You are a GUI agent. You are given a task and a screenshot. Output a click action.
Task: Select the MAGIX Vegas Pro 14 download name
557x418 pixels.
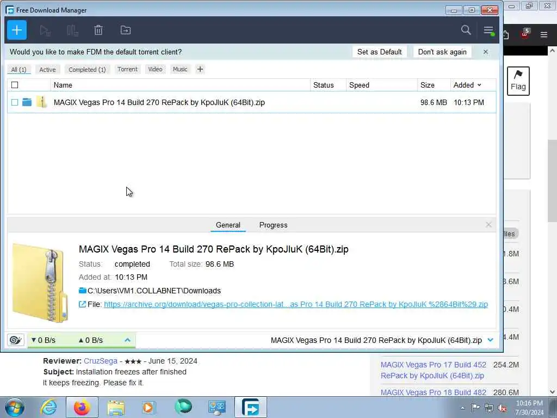click(159, 102)
